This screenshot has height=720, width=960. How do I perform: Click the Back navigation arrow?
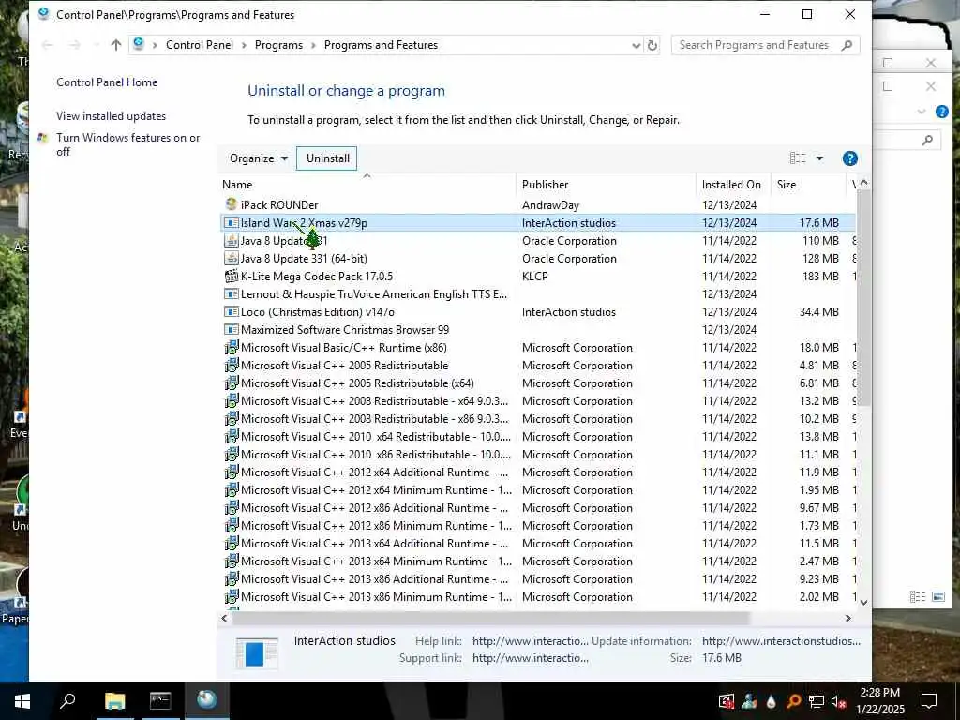tap(47, 45)
